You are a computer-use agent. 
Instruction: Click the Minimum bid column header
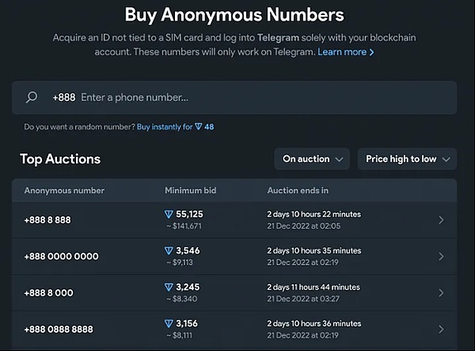tap(190, 191)
